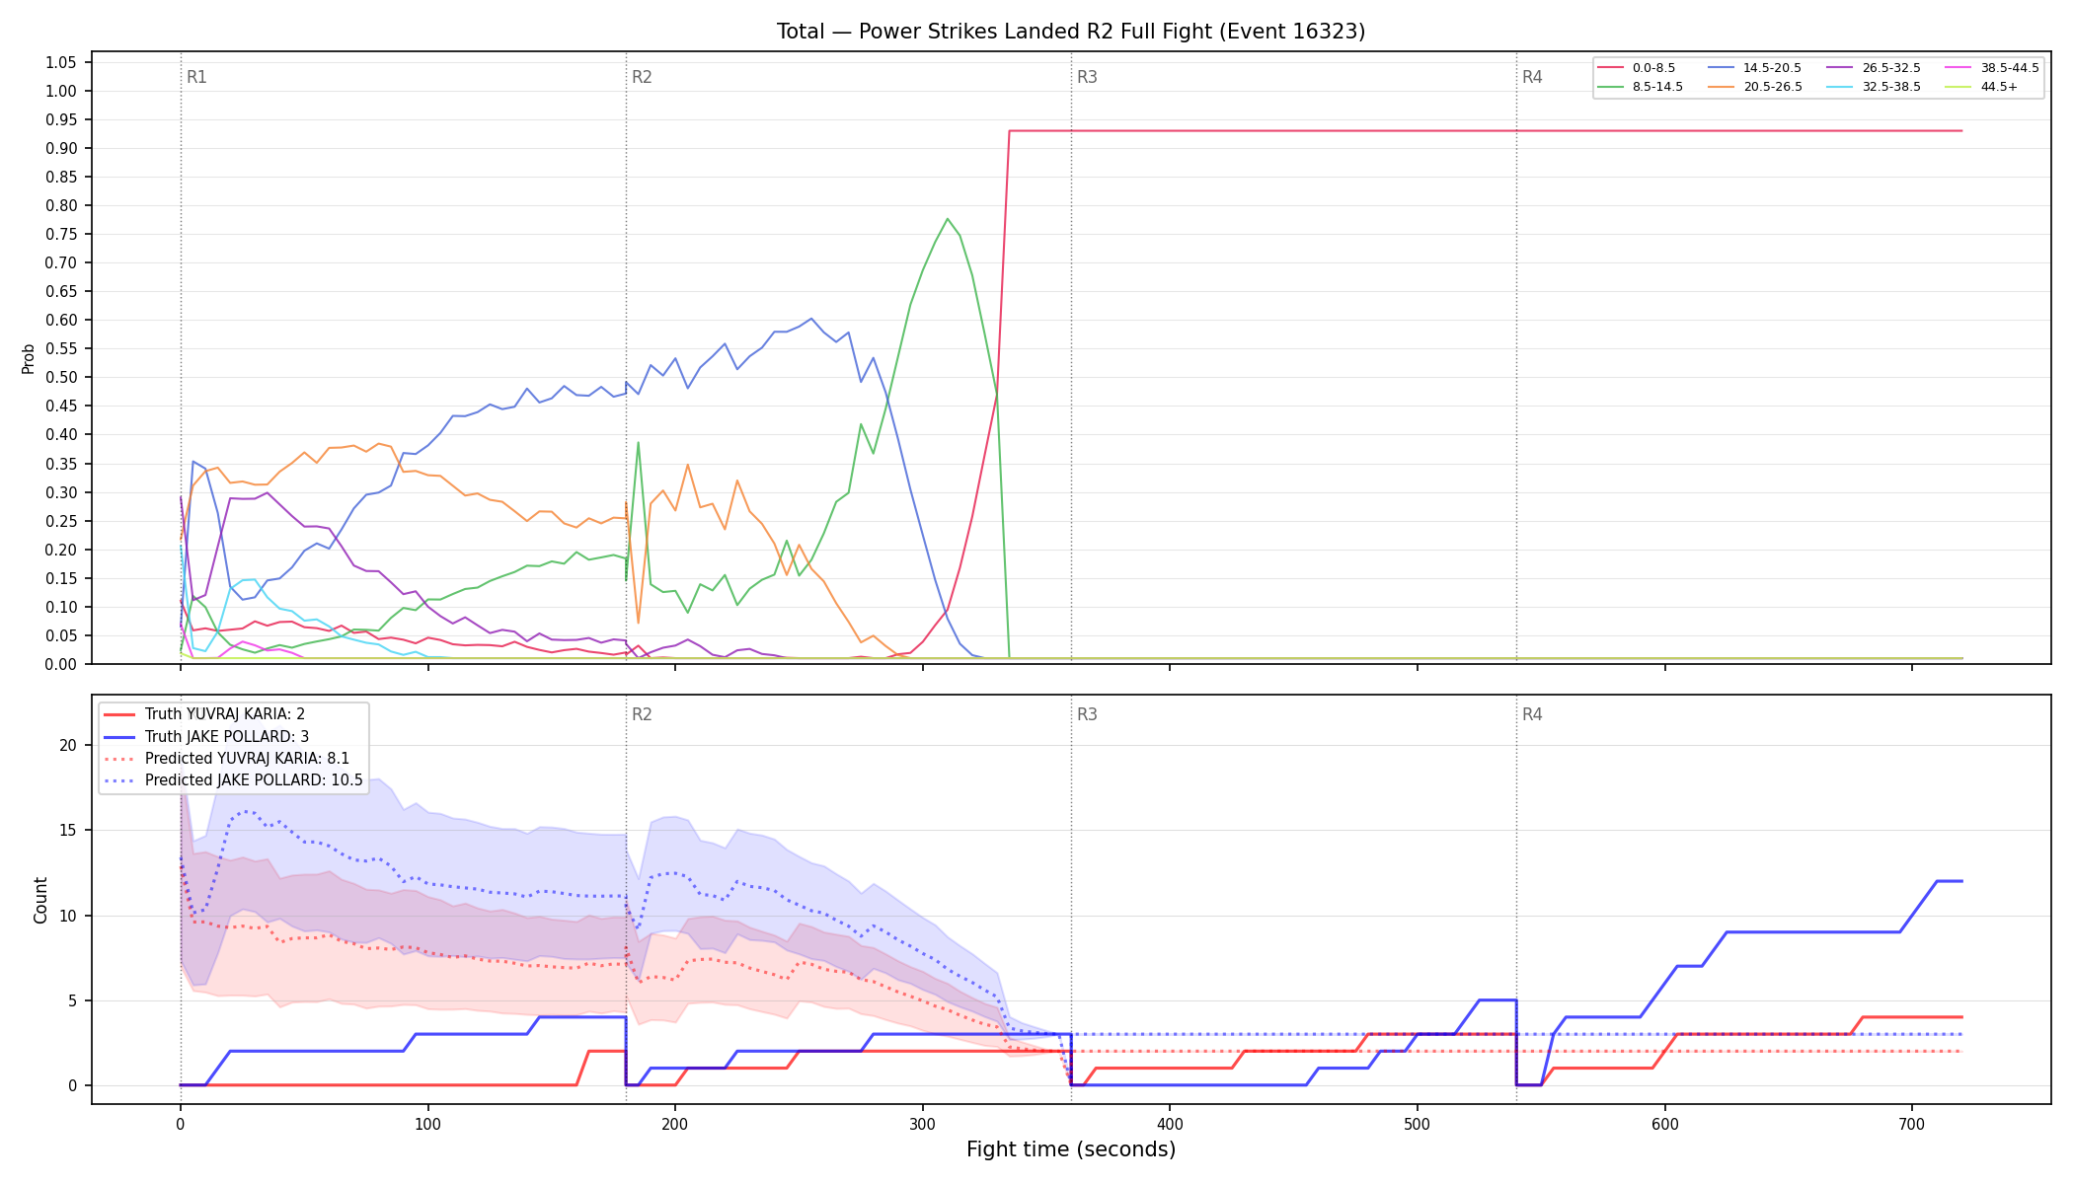Click the 1.05 tick on the Prob axis
The image size is (2073, 1184).
tap(60, 62)
